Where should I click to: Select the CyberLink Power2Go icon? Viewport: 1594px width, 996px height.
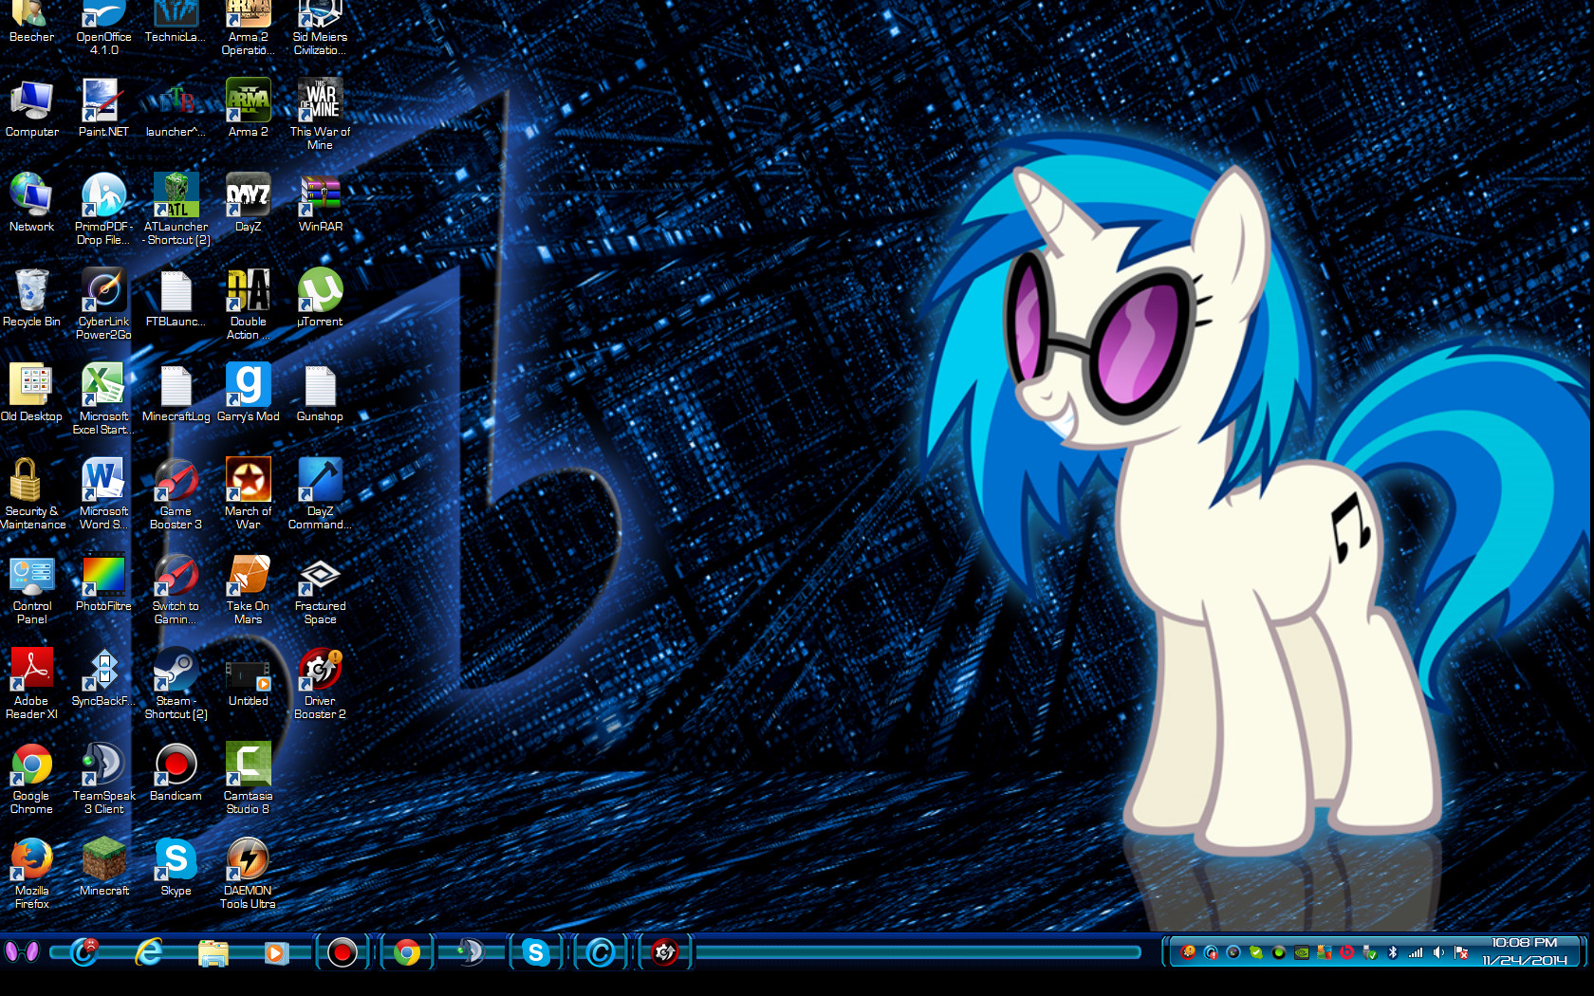coord(103,304)
